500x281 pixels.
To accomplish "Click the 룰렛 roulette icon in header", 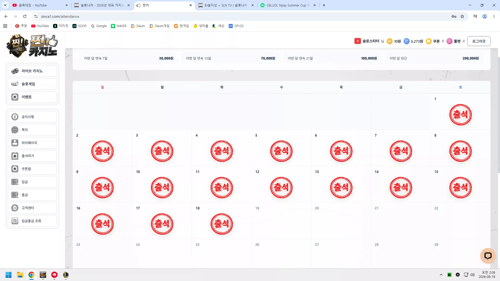I will pos(449,41).
